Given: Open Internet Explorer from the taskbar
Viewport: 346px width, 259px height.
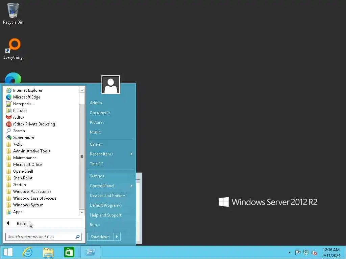Looking at the screenshot, I should click(28, 252).
